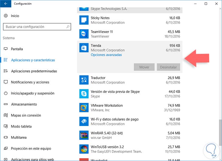The height and width of the screenshot is (161, 222).
Task: Select Almacenamiento in the sidebar
Action: pos(24,104)
